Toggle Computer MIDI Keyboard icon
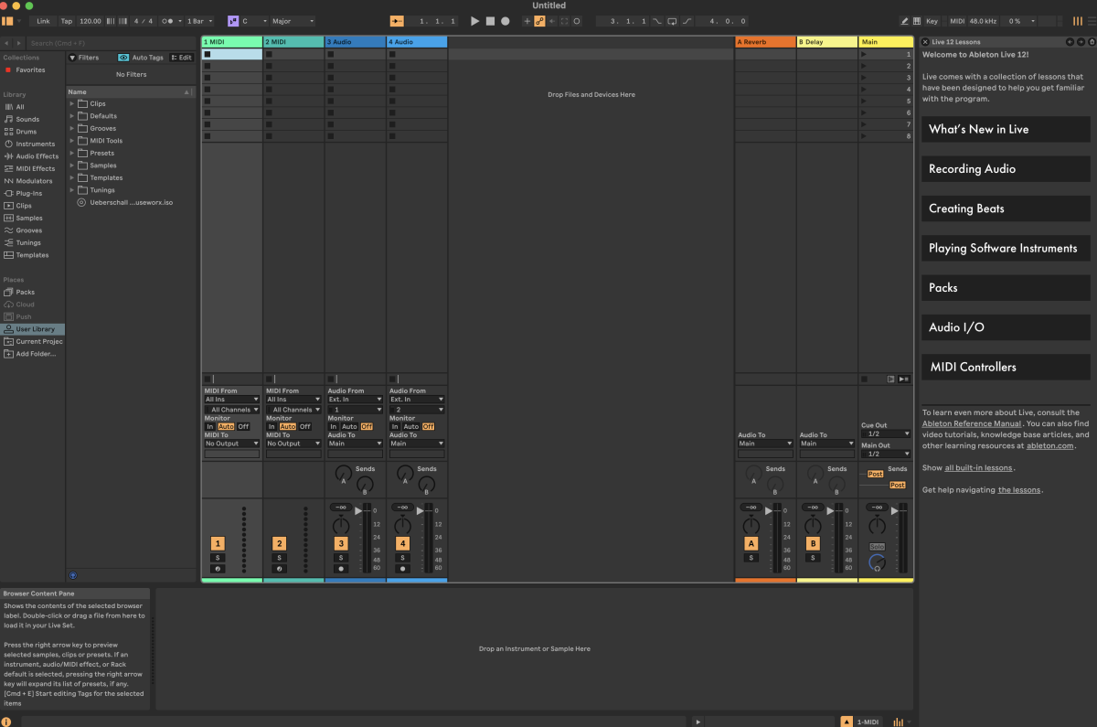1097x727 pixels. (917, 20)
